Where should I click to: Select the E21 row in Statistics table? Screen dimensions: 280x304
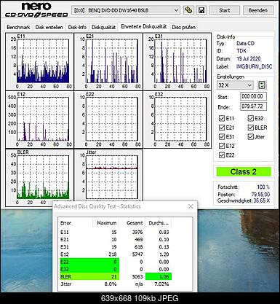click(x=115, y=240)
